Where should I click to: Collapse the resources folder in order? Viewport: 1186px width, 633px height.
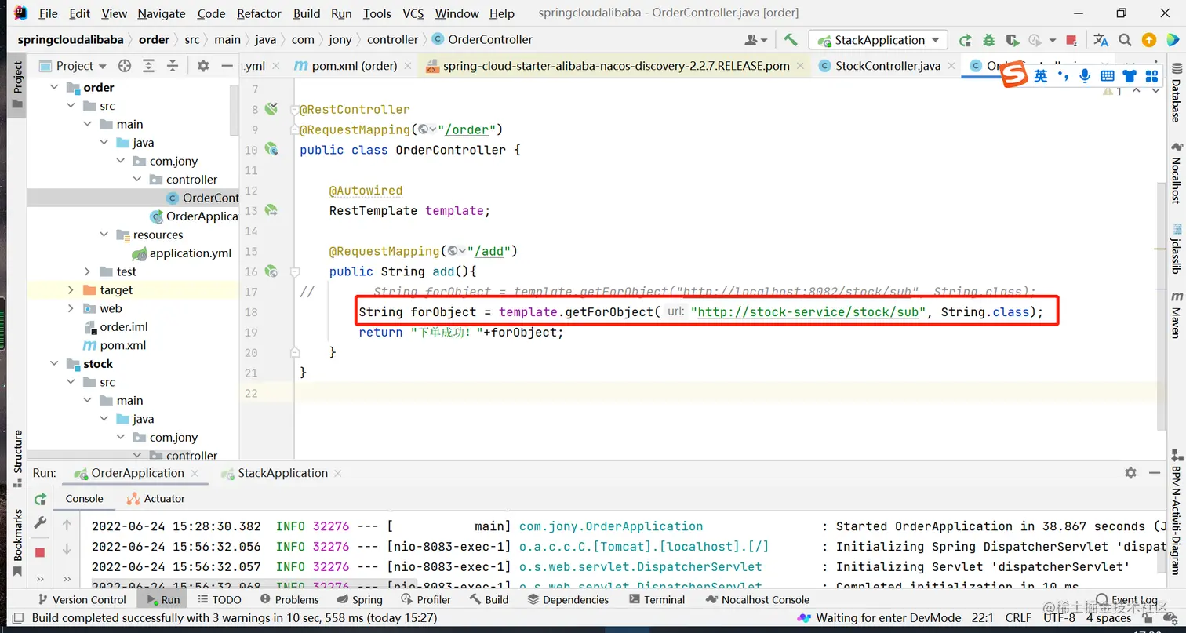pyautogui.click(x=104, y=235)
